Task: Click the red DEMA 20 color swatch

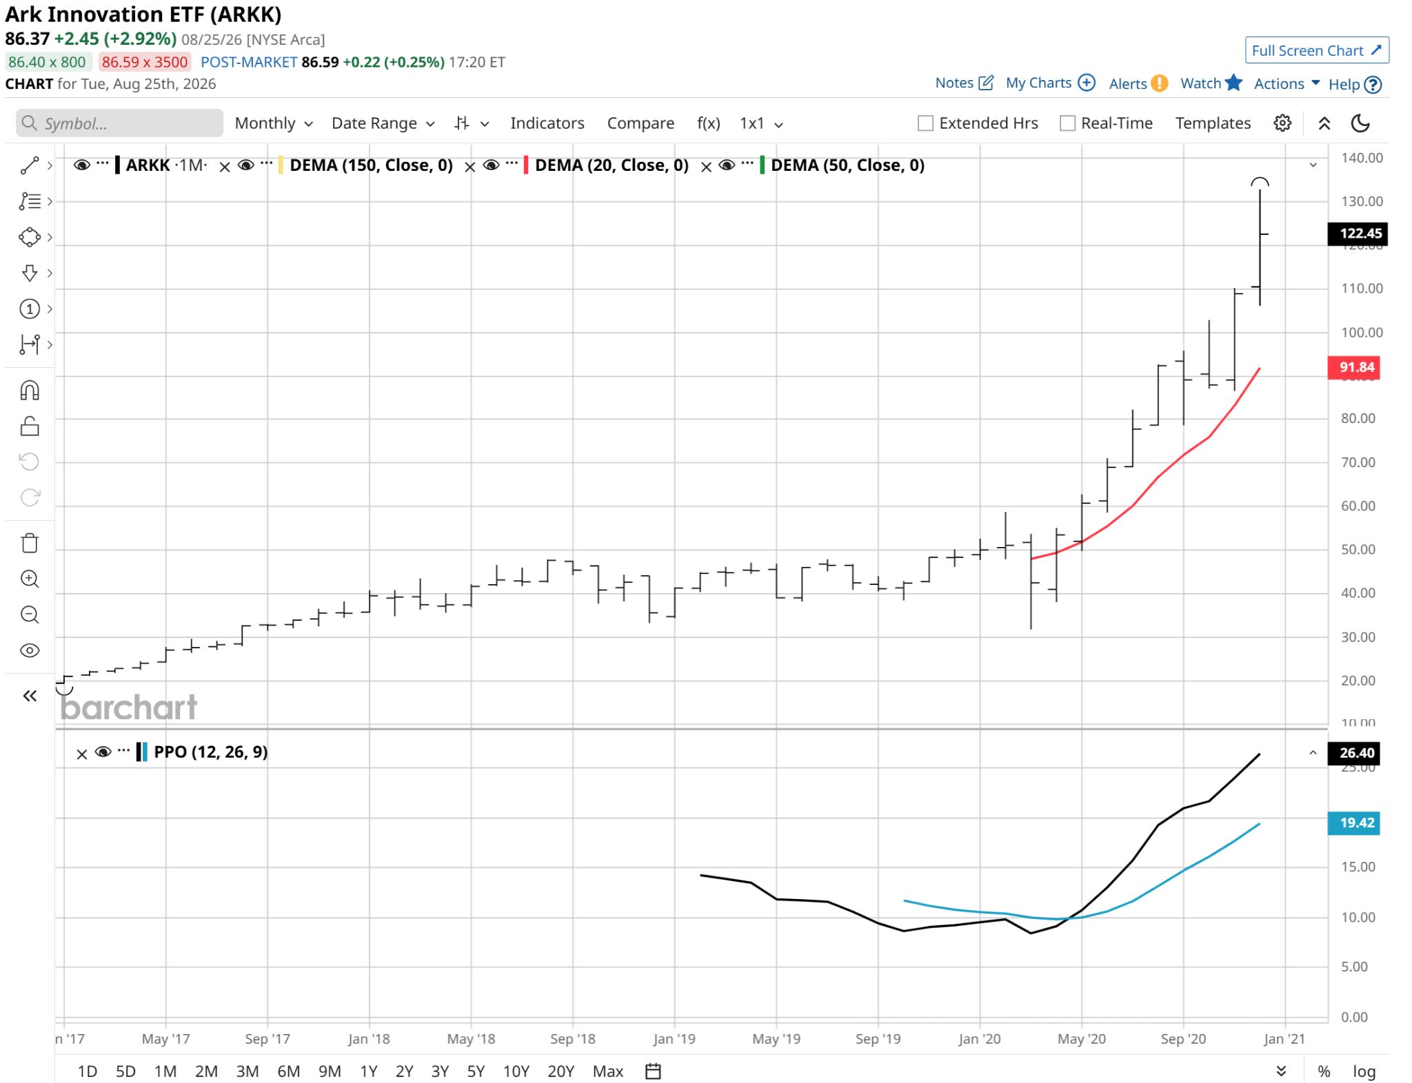Action: tap(526, 165)
